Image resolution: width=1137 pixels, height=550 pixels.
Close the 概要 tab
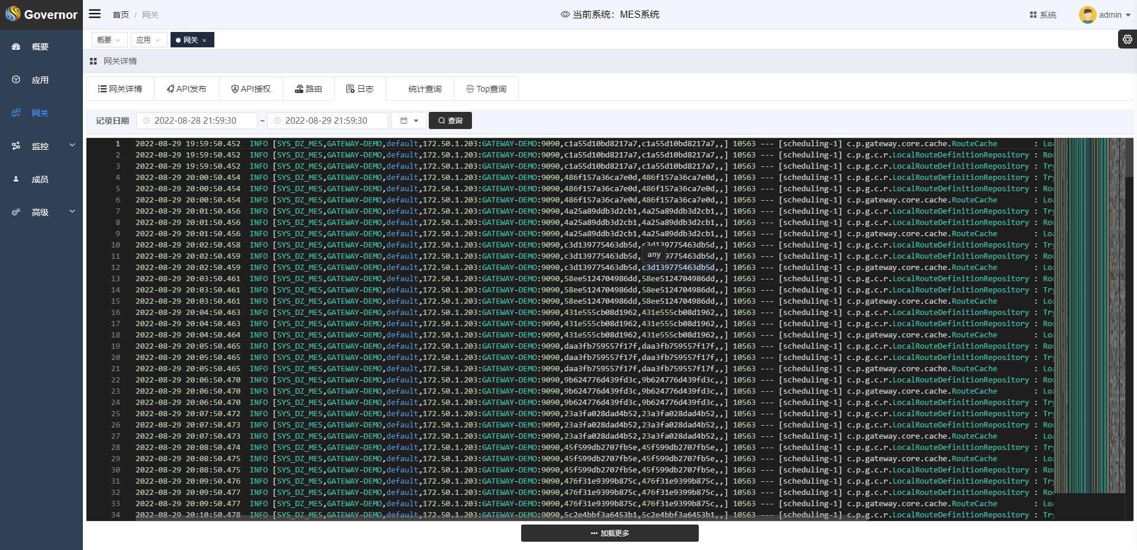coord(118,40)
